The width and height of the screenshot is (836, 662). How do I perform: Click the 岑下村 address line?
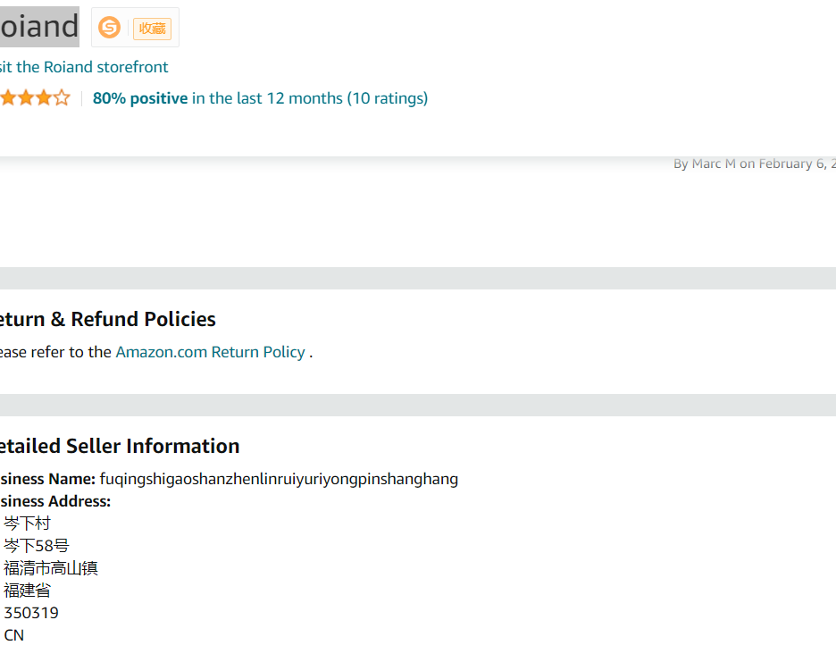click(28, 524)
